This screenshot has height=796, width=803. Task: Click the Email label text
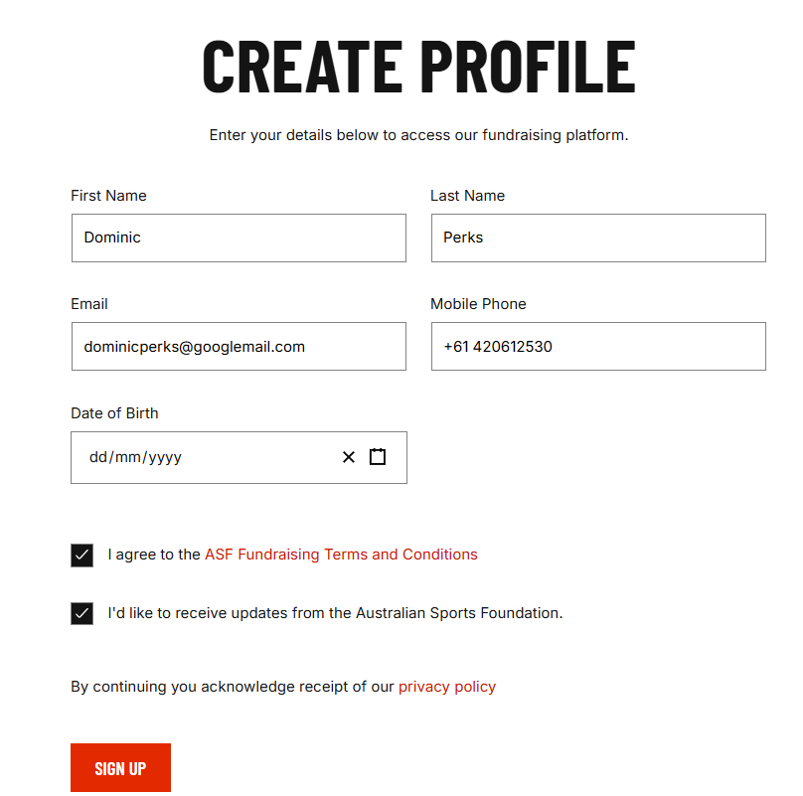click(89, 304)
